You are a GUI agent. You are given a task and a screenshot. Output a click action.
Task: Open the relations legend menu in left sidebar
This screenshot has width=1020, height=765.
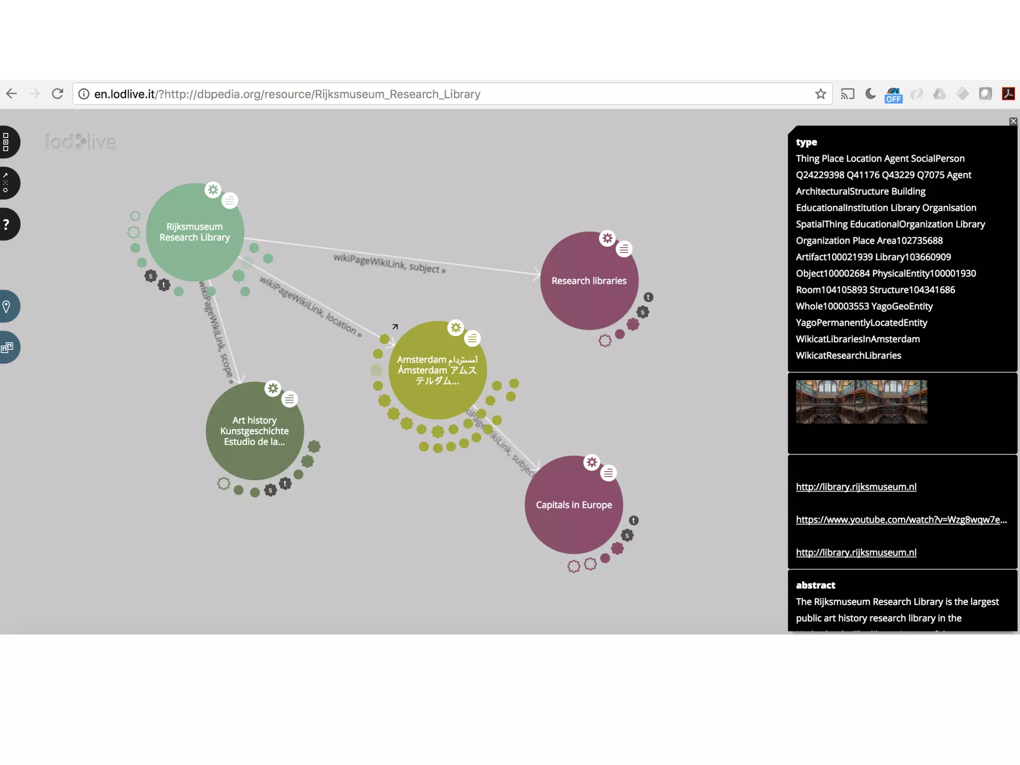coord(6,183)
